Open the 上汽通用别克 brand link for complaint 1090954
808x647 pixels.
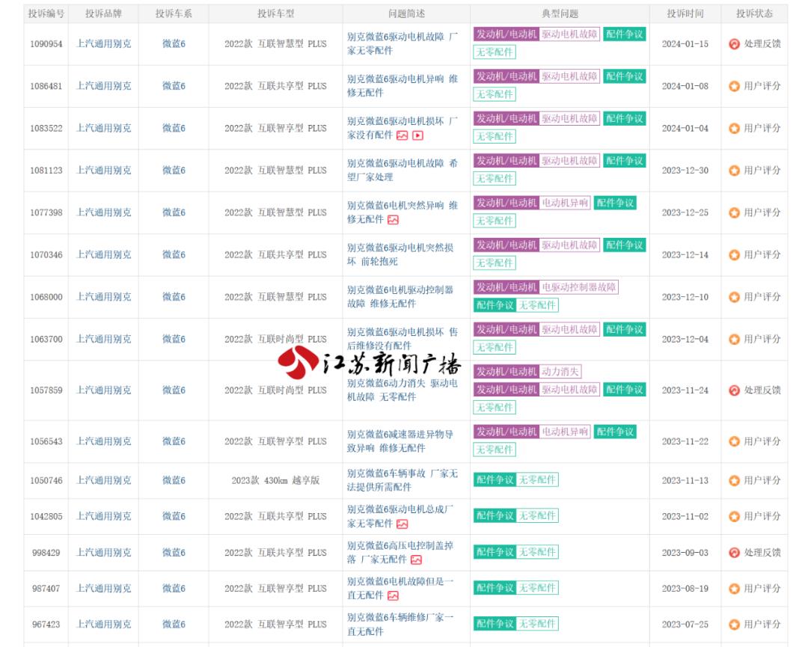(103, 44)
